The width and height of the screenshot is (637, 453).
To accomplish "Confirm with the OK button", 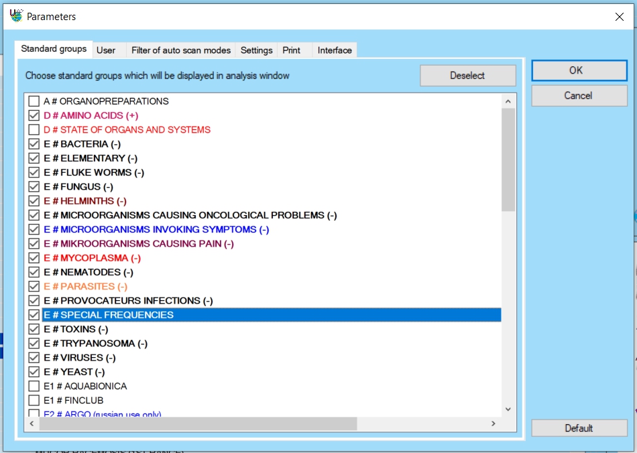I will pyautogui.click(x=579, y=70).
